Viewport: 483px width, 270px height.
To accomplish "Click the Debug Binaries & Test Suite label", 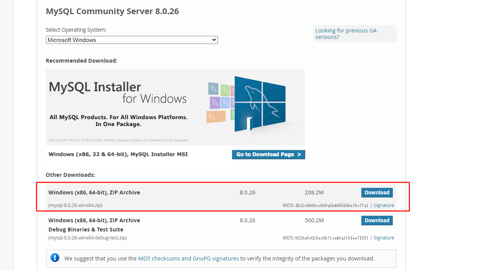I will click(86, 230).
